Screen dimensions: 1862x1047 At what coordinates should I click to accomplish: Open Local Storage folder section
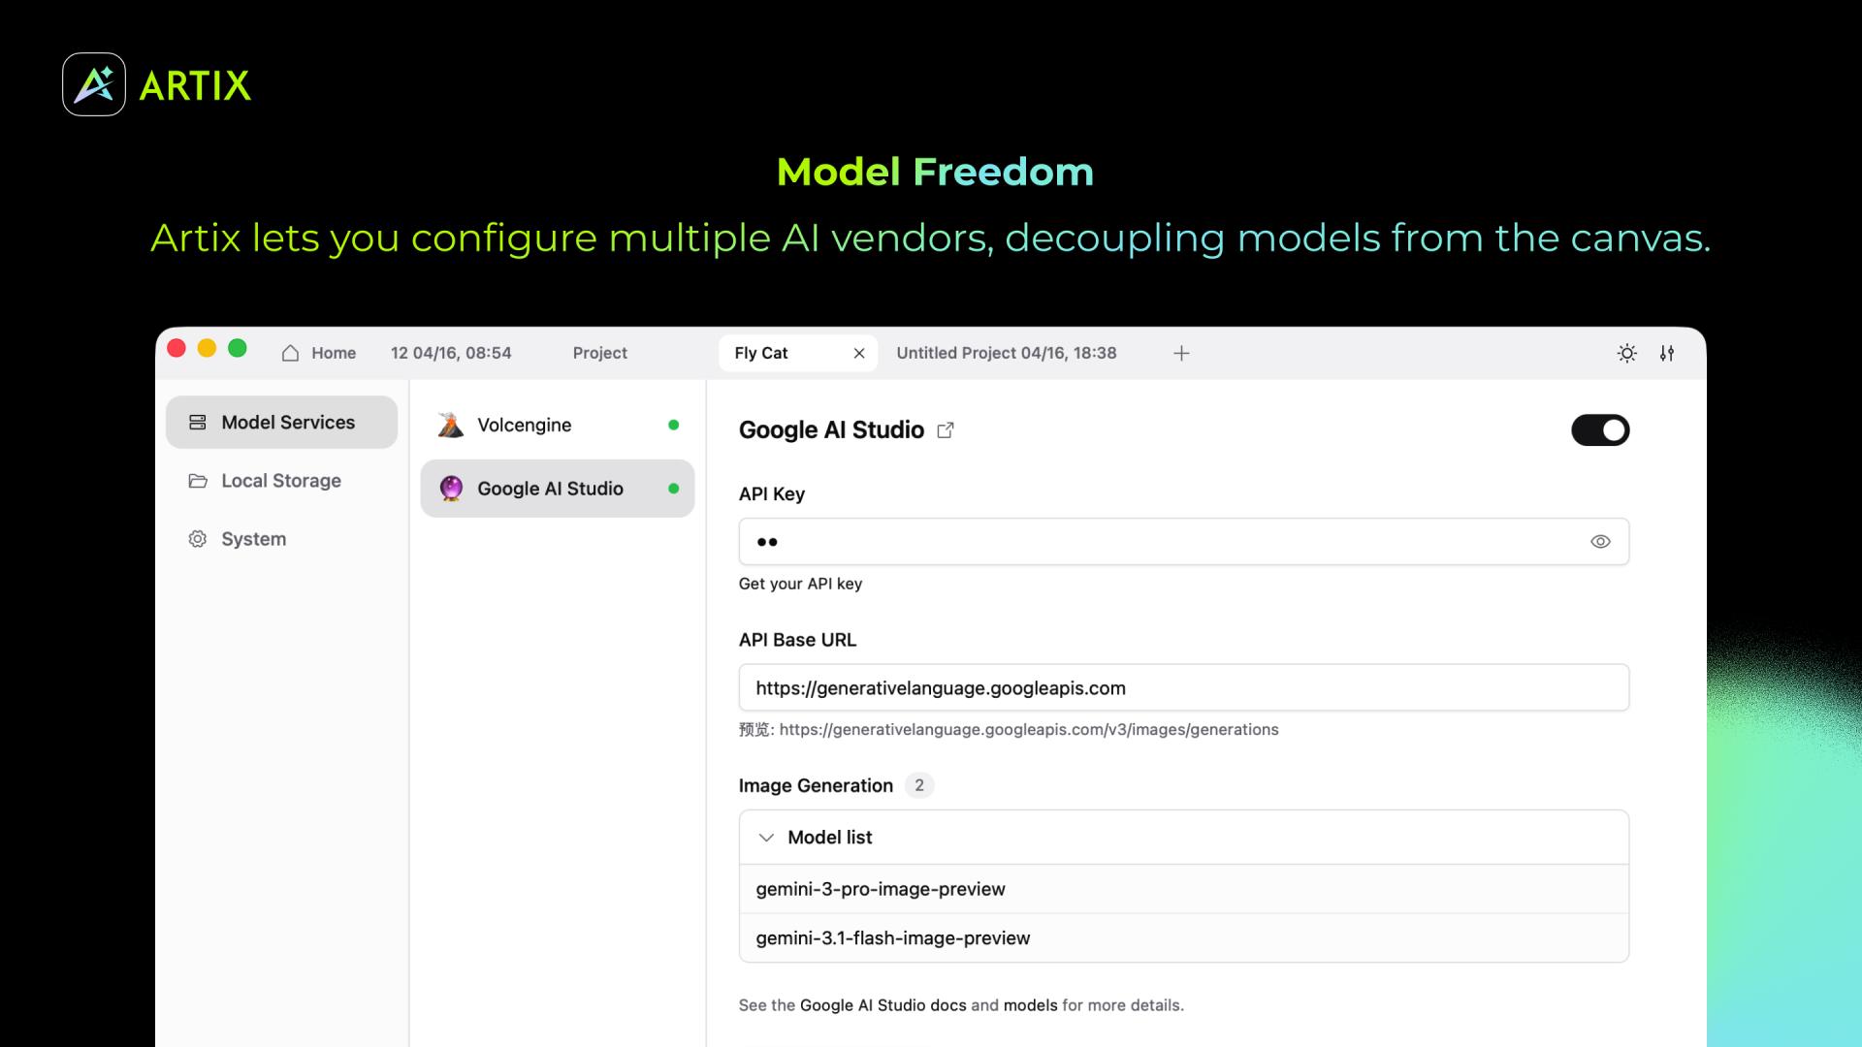pyautogui.click(x=282, y=481)
